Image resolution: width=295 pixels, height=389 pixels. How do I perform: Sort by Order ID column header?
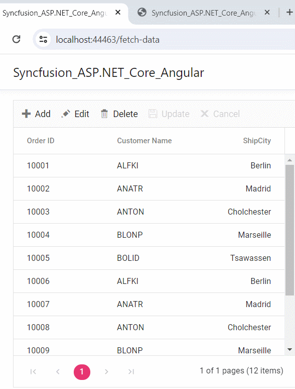click(41, 141)
